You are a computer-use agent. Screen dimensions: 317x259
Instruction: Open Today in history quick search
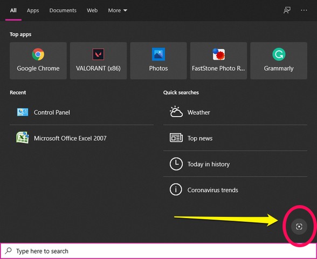coord(235,164)
